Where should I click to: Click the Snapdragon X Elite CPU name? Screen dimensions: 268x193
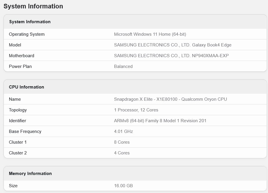[170, 99]
